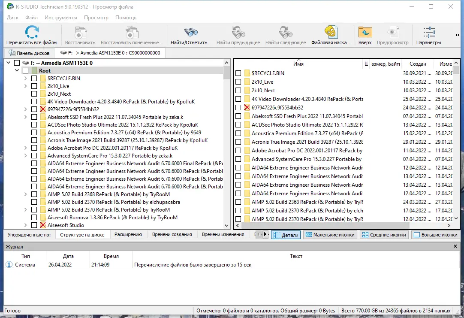The height and width of the screenshot is (318, 464).
Task: Click Найти предыдущее binoculars icon
Action: [238, 32]
